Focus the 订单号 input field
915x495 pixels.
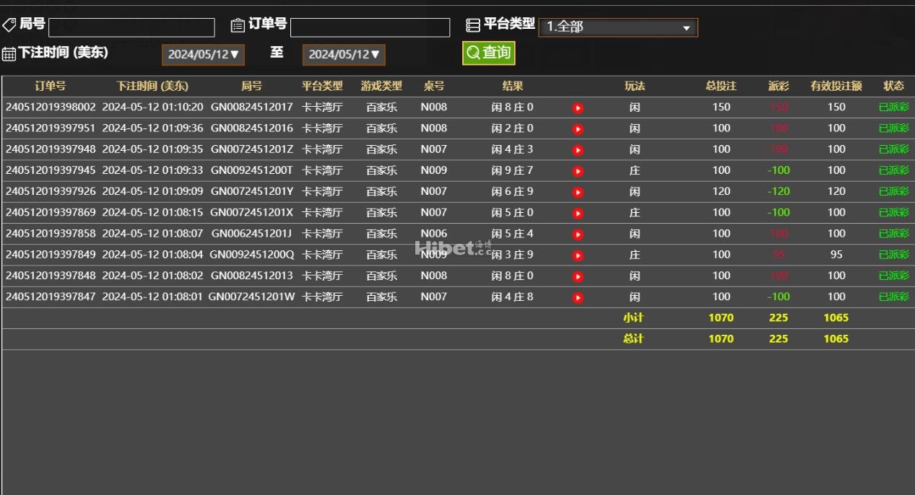click(370, 27)
